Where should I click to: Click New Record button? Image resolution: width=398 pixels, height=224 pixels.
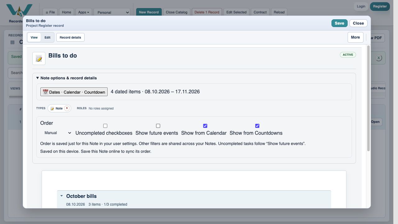point(149,12)
